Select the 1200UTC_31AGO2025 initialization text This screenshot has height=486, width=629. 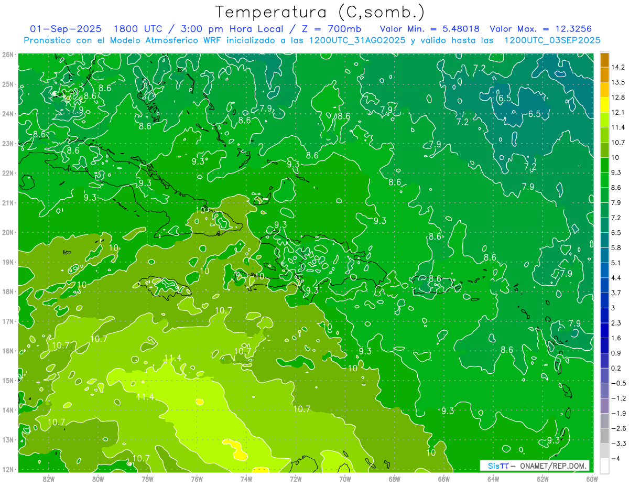[357, 40]
